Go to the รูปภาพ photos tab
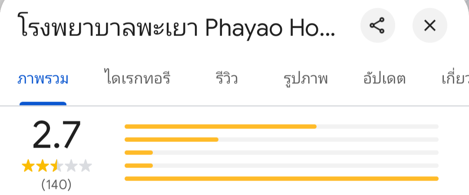 [x=305, y=79]
